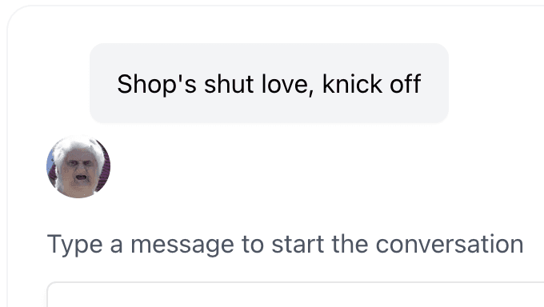
Task: Open the profile of the white-haired avatar
Action: point(78,166)
